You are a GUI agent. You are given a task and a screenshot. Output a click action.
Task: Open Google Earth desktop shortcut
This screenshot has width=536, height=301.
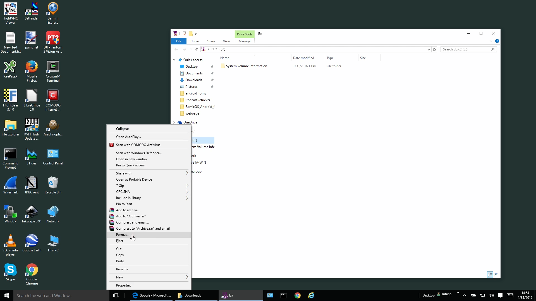32,241
